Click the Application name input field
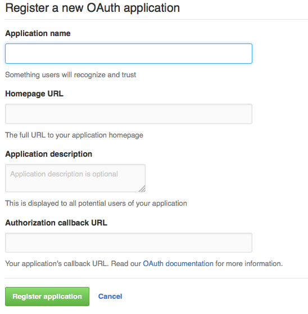This screenshot has height=314, width=308. [129, 54]
